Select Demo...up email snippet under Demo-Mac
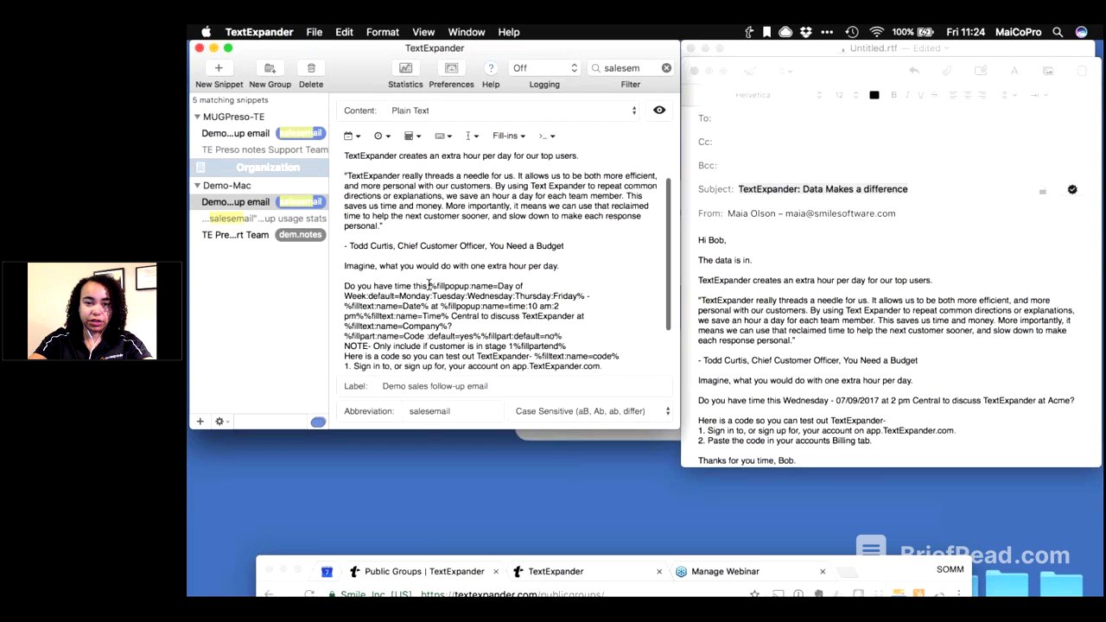Viewport: 1106px width, 622px height. coord(259,202)
